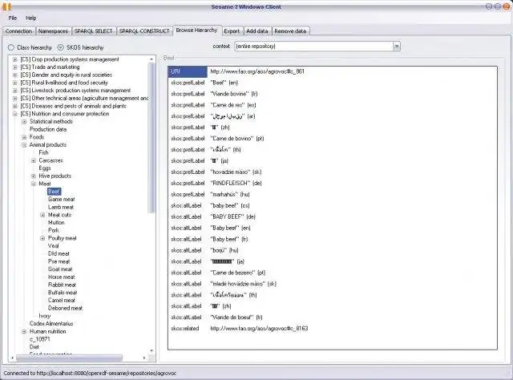
Task: Click the tree vertical scrollbar up arrow
Action: click(151, 59)
